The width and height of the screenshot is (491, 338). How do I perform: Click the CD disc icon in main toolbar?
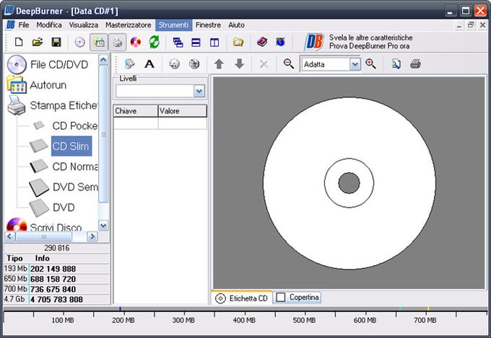(80, 42)
